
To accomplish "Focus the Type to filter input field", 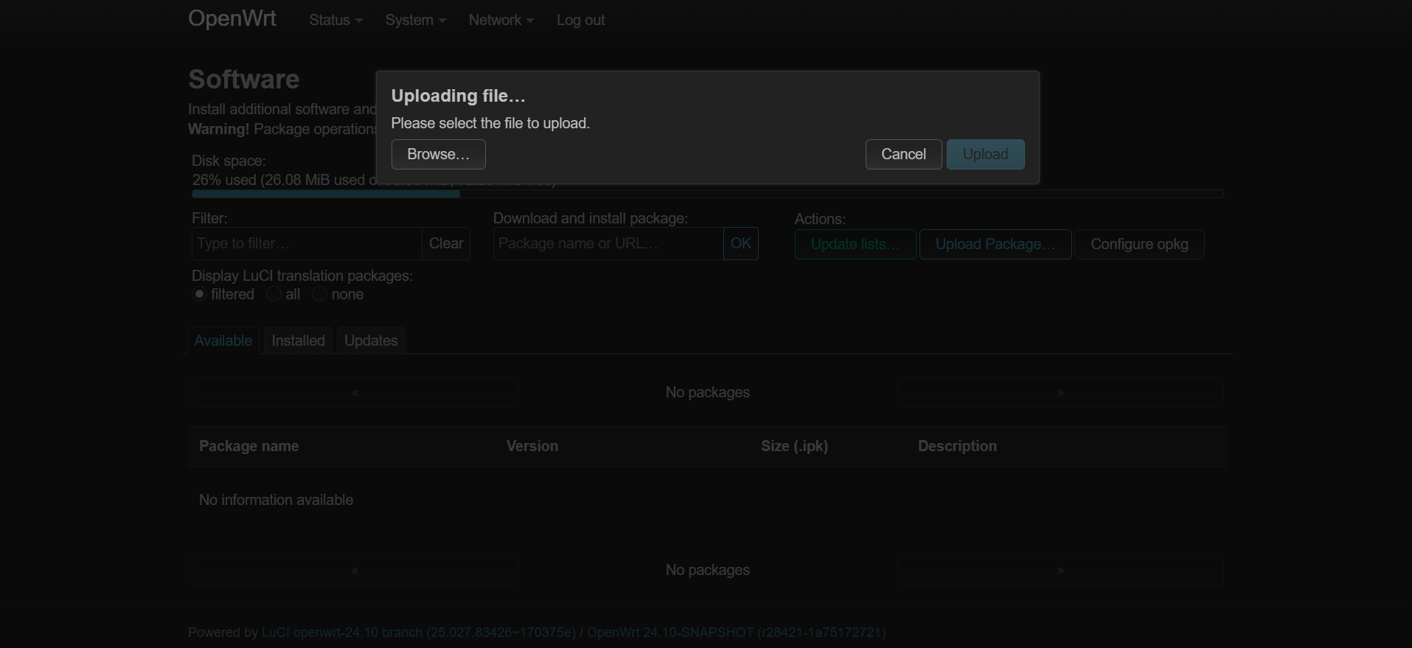I will coord(307,243).
